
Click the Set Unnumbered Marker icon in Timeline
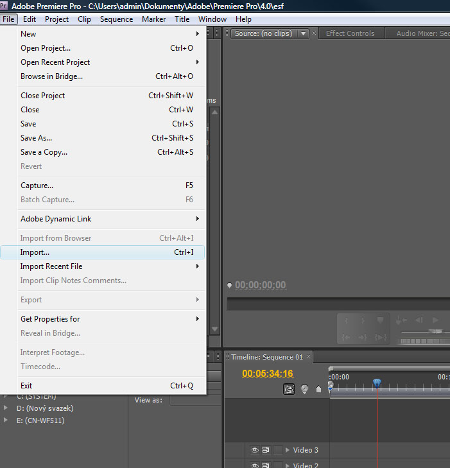318,389
